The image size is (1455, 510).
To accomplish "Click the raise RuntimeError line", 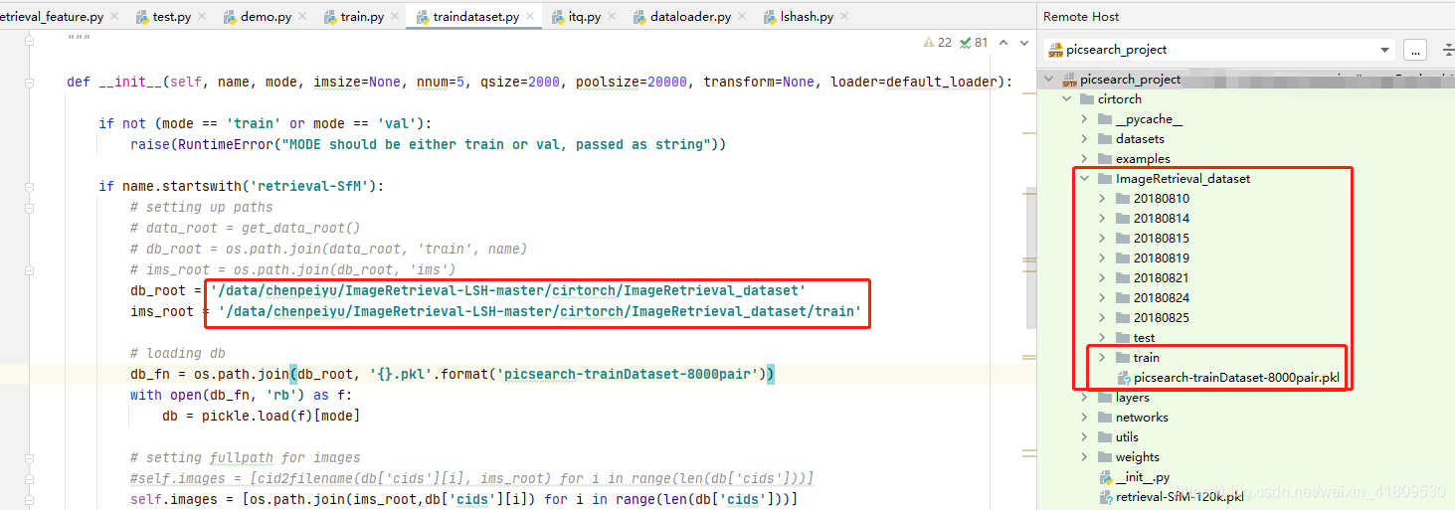I will [x=428, y=144].
